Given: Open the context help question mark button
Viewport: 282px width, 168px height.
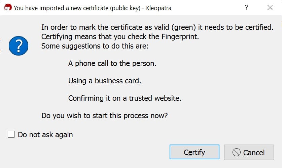Looking at the screenshot, I should 246,8.
